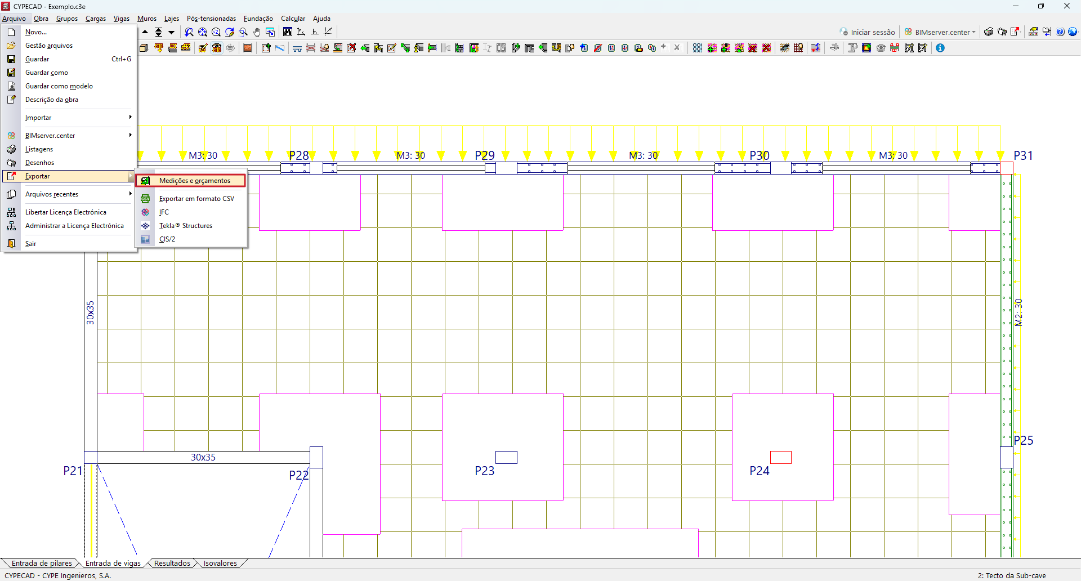Click the Tekla Structures icon in submenu
The image size is (1081, 581).
click(x=145, y=226)
